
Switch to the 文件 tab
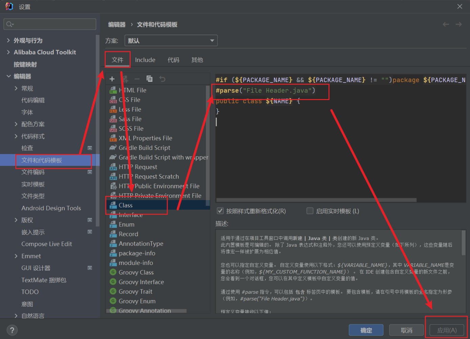coord(117,60)
